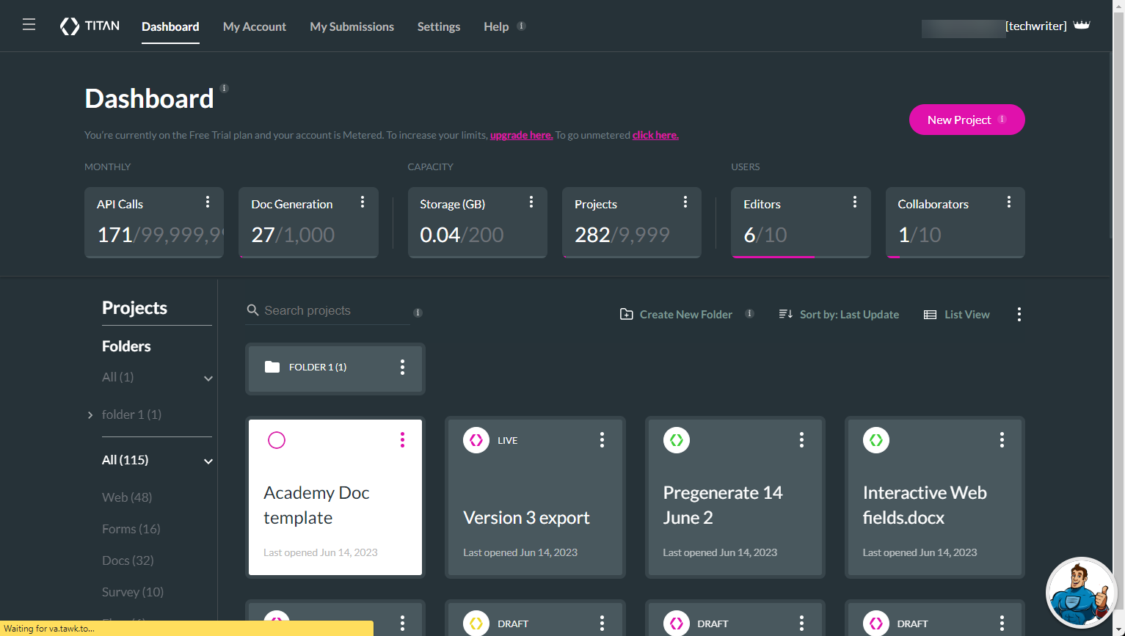
Task: Click the 0.04/200 Storage value
Action: pos(462,235)
